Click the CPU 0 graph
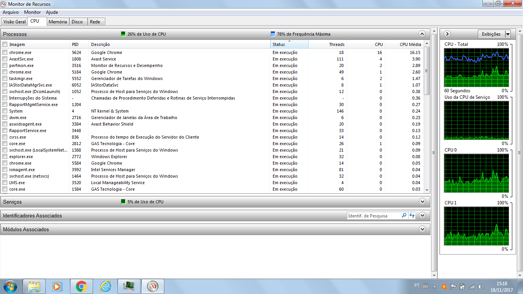Viewport: 523px width, 294px height. [477, 173]
